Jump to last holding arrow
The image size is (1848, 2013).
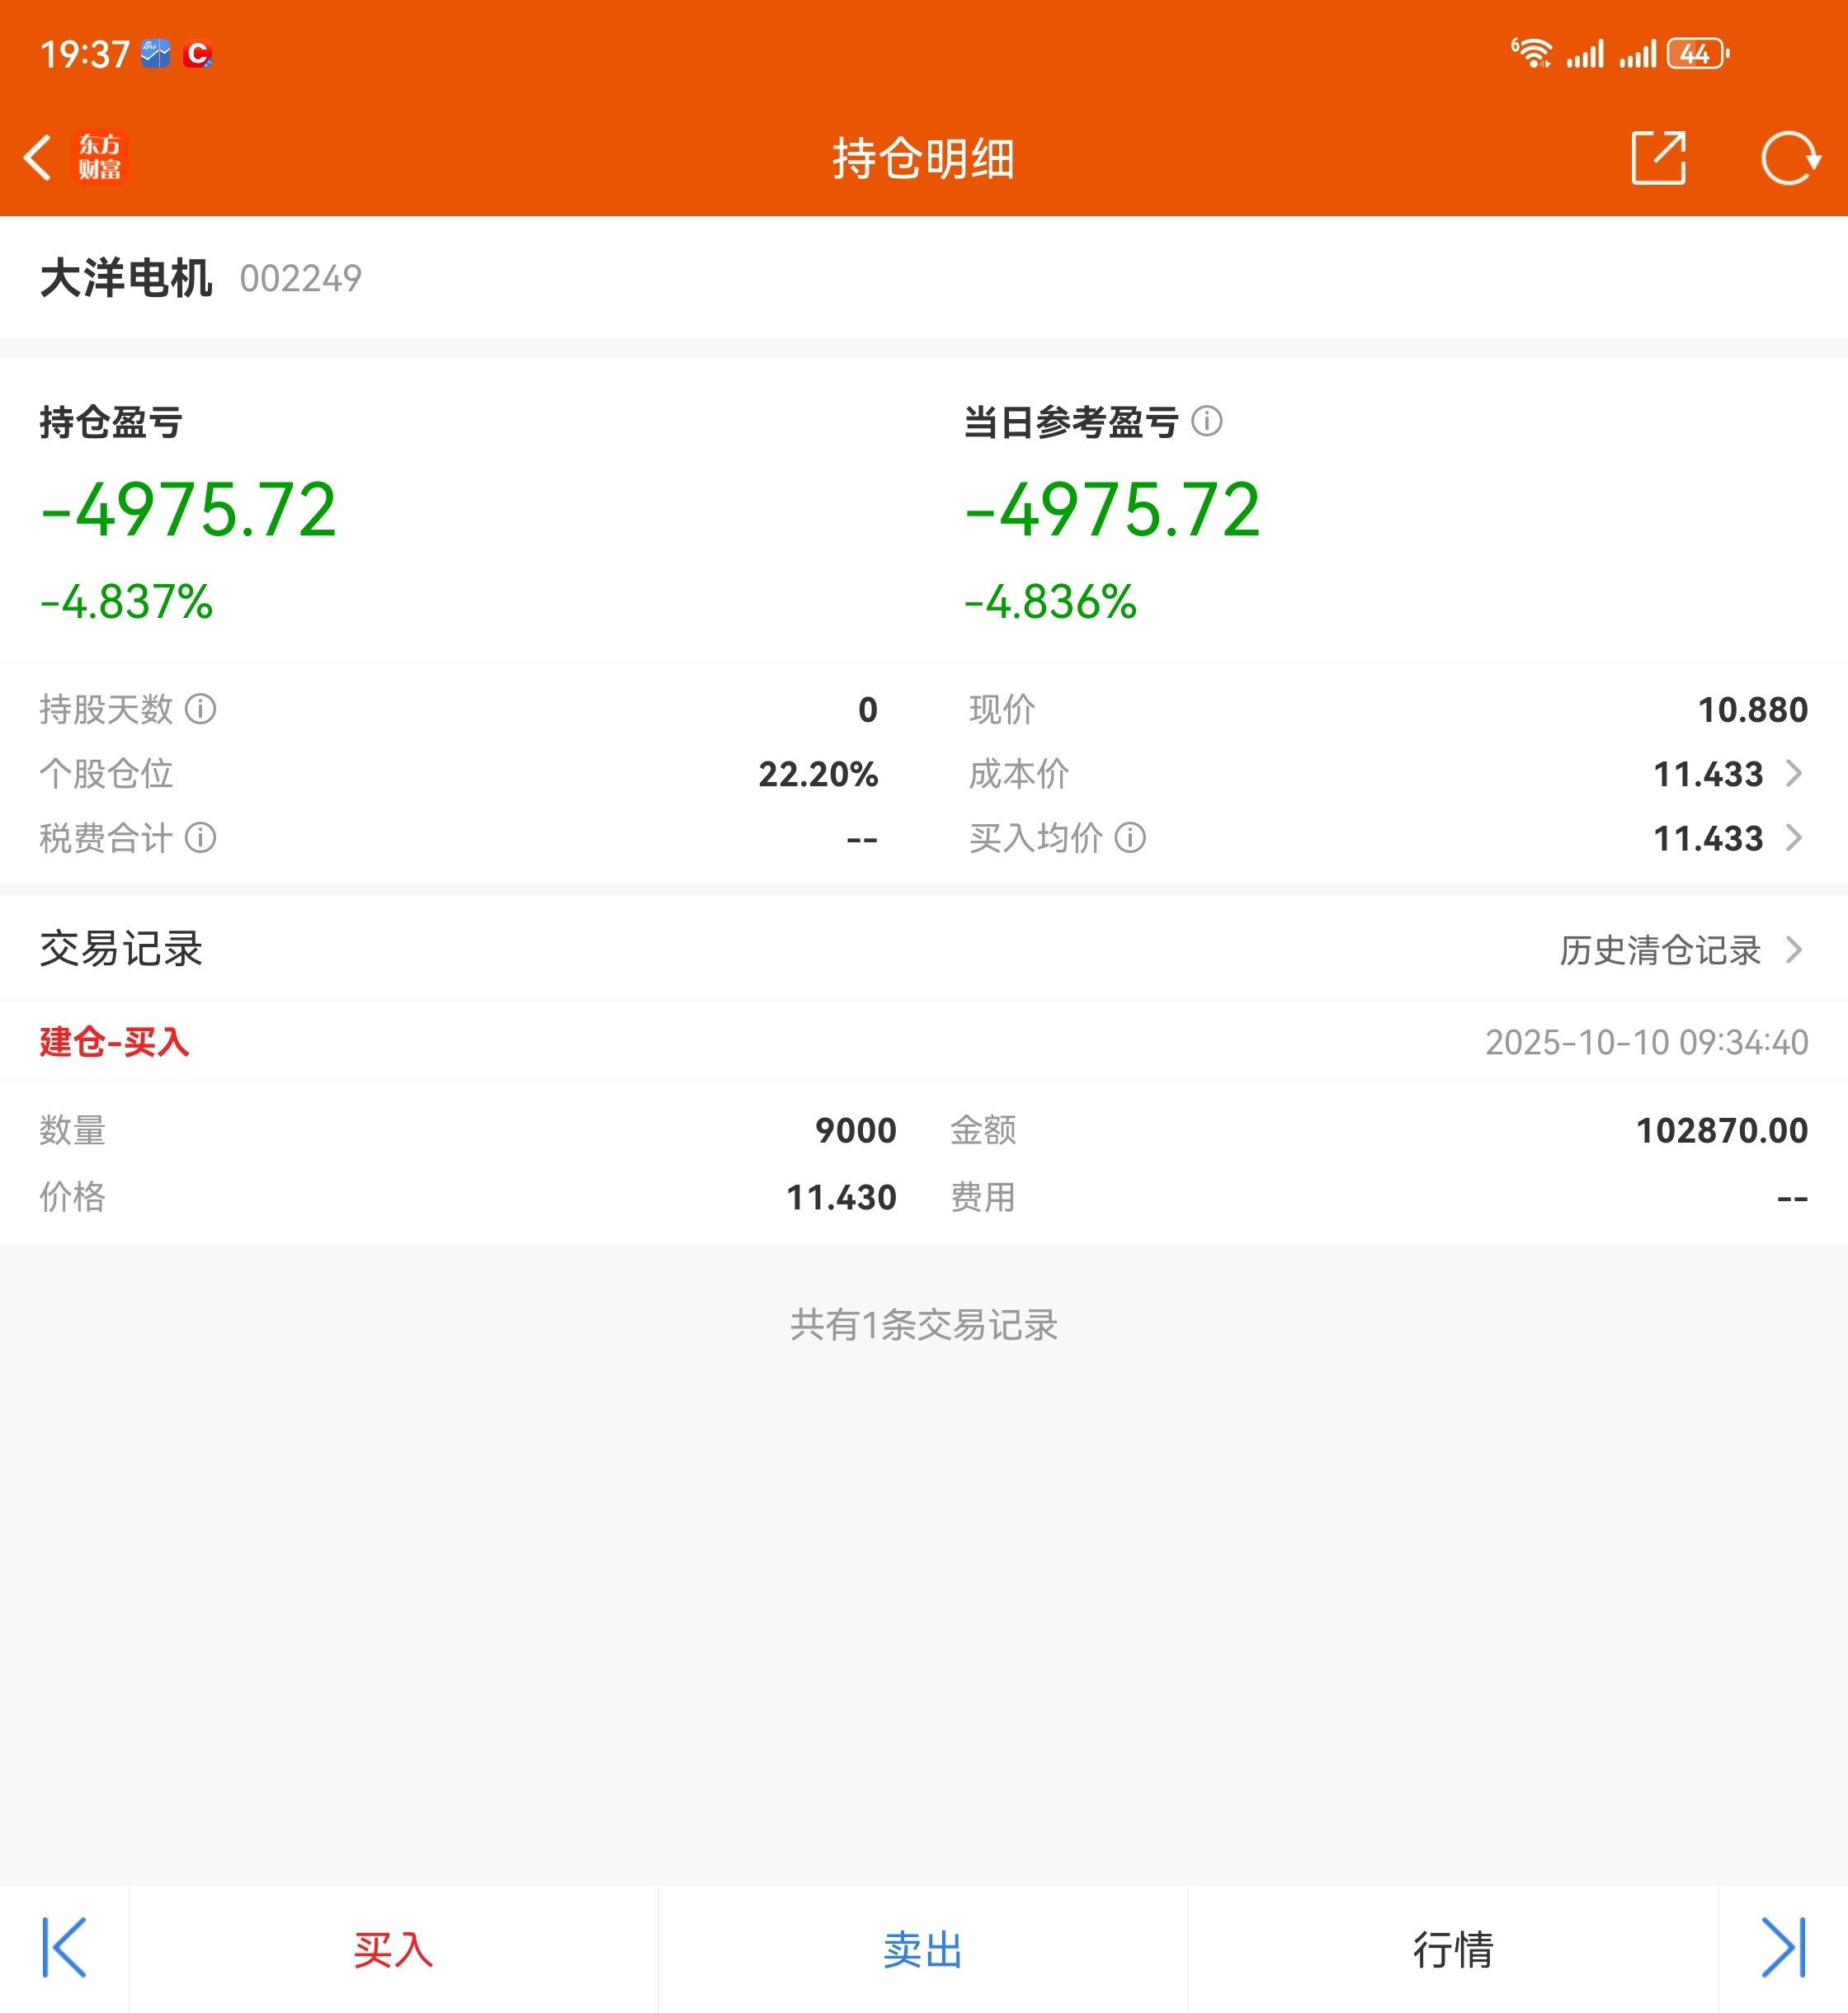[x=1783, y=1947]
